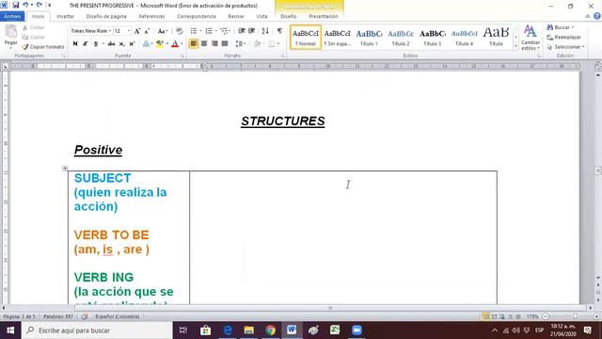Toggle justify alignment
The height and width of the screenshot is (339, 602).
click(225, 44)
